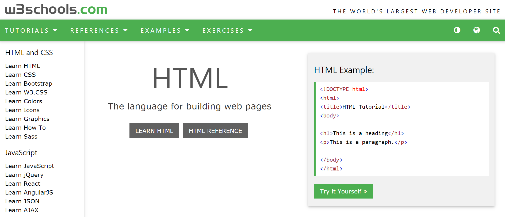Click the title tag code line
Viewport: 505px width, 217px height.
pos(365,107)
